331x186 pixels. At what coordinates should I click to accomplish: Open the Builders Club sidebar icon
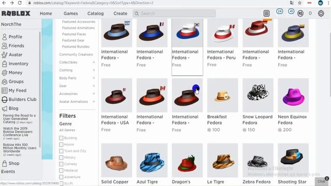point(5,100)
